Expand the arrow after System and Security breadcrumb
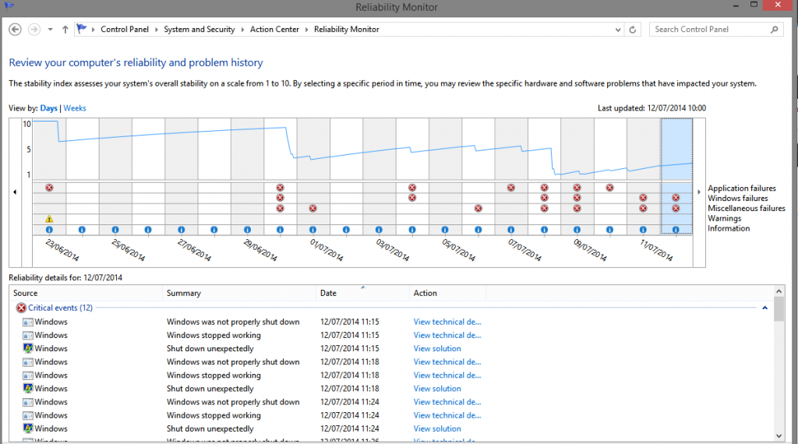Image resolution: width=798 pixels, height=444 pixels. click(242, 30)
